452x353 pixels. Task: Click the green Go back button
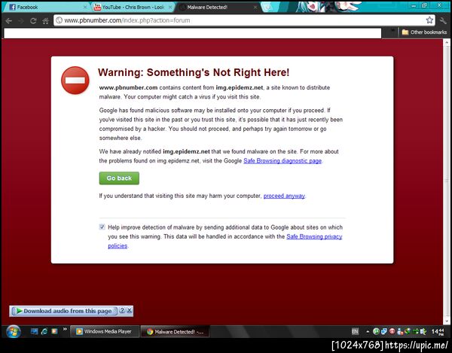pyautogui.click(x=119, y=178)
